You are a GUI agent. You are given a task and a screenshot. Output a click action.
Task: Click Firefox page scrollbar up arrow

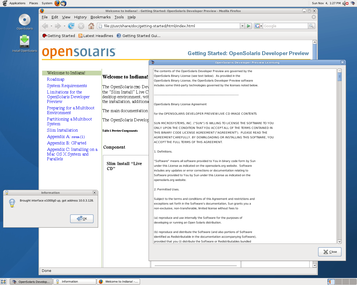[x=315, y=42]
